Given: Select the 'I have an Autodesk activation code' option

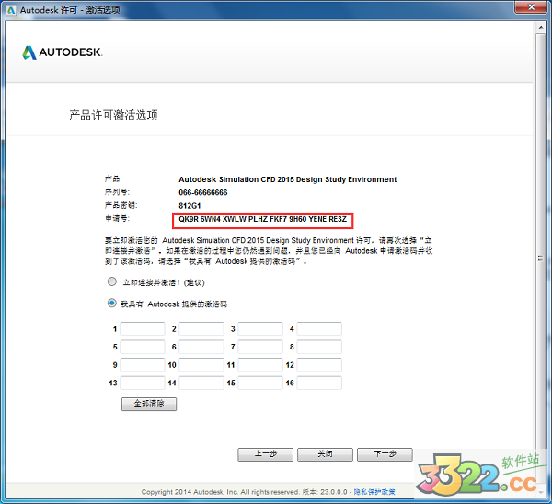Looking at the screenshot, I should (x=112, y=303).
